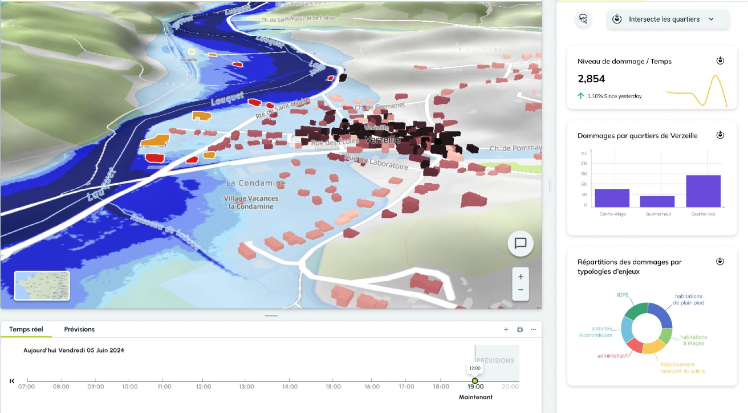
Task: Zoom in on the map
Action: pyautogui.click(x=521, y=277)
